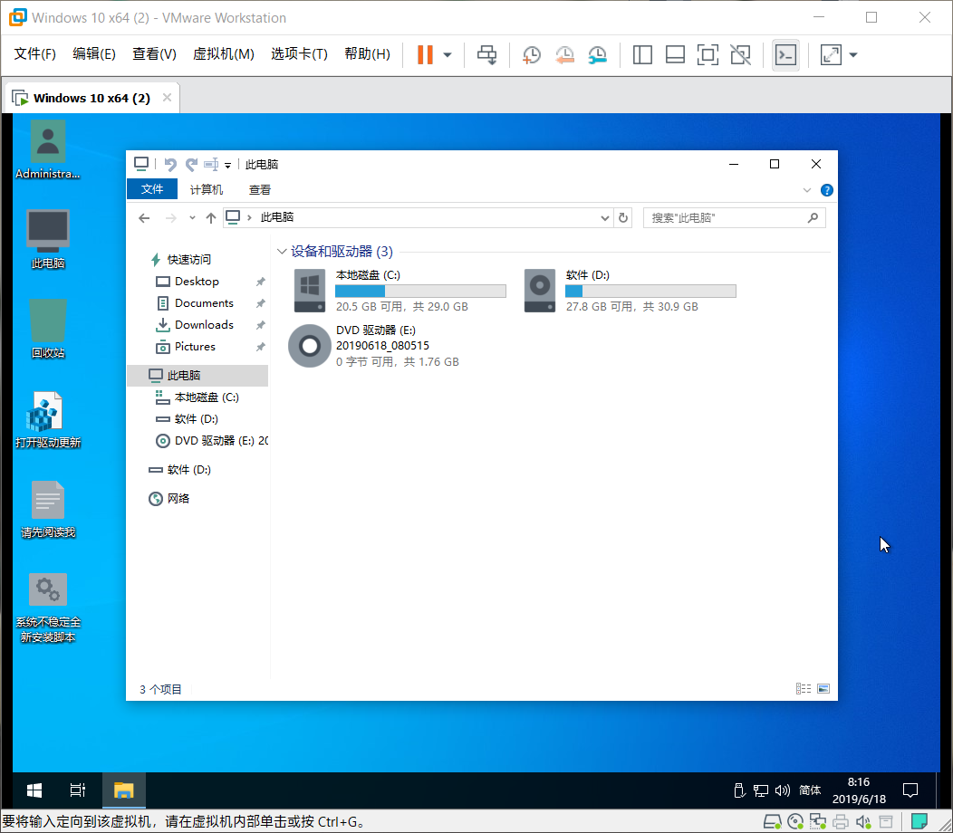This screenshot has height=833, width=953.
Task: Select DVD 驱动器 (E:) in navigation tree
Action: (211, 441)
